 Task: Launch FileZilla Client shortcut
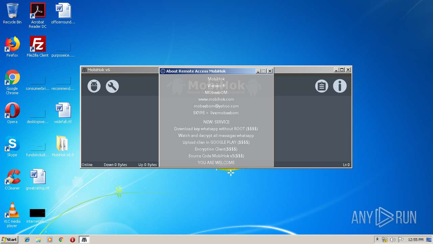38,47
